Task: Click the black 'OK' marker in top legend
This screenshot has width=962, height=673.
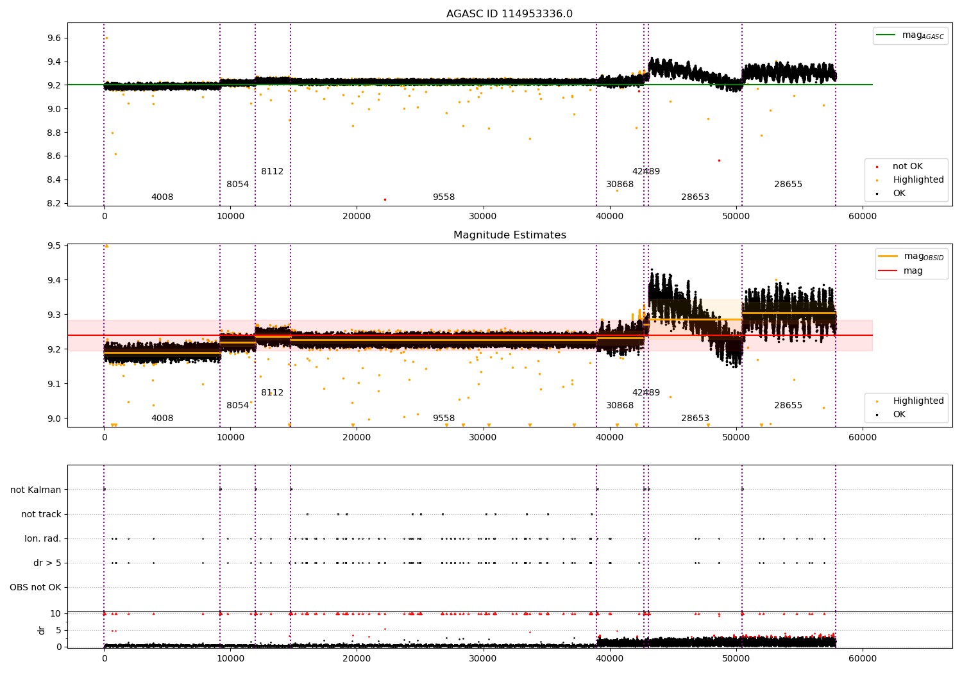Action: pyautogui.click(x=877, y=194)
